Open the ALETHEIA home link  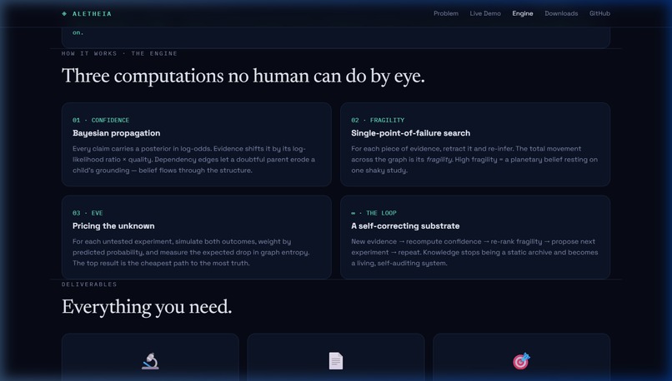coord(87,13)
